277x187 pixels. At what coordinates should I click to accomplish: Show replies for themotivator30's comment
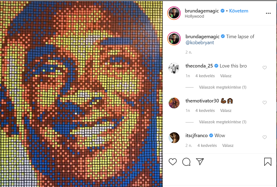tap(222, 122)
